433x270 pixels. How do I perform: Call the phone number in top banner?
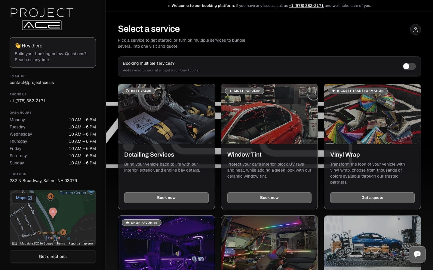pyautogui.click(x=306, y=6)
